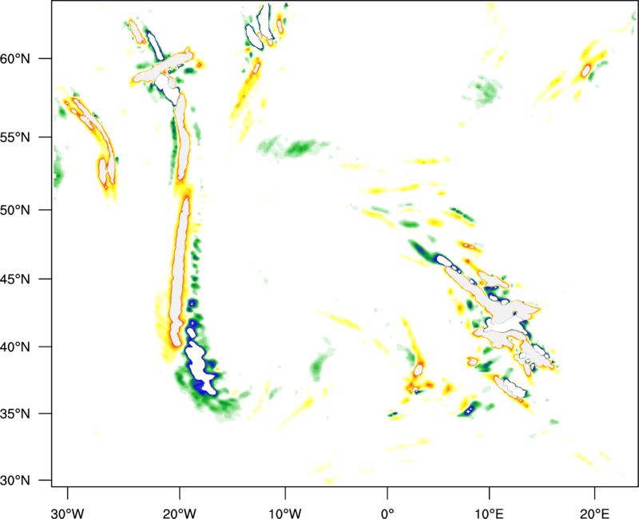Screen dimensions: 639x519
Task: Click the 35°N latitude label
Action: (x=15, y=414)
